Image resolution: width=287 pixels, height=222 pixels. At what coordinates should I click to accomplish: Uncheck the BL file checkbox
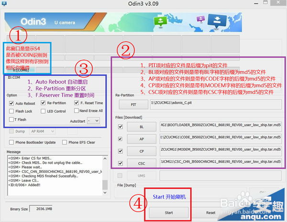[x=120, y=127]
